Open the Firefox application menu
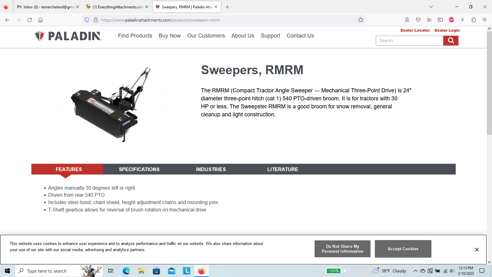 pyautogui.click(x=484, y=20)
